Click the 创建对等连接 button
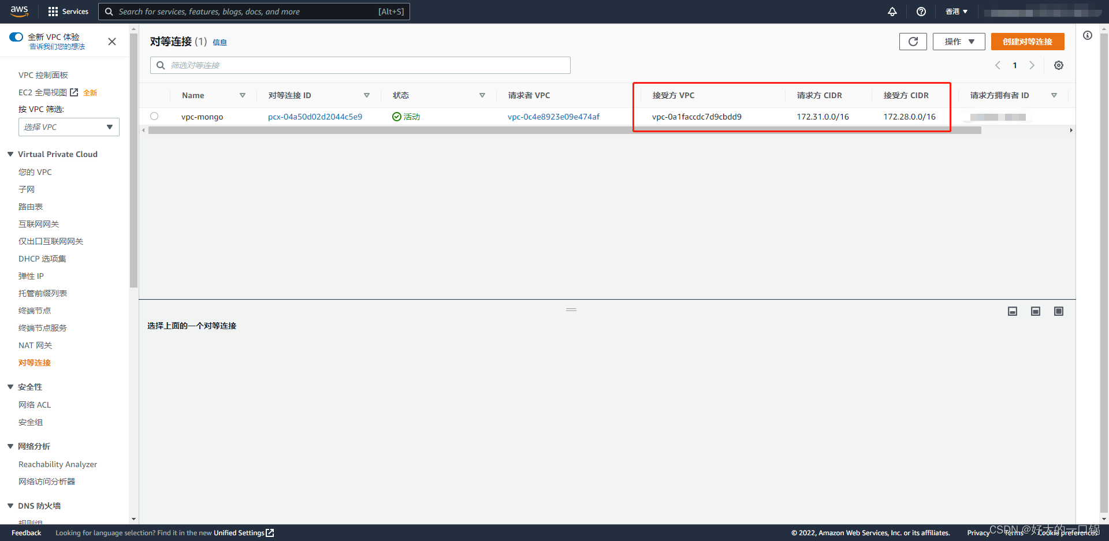 (x=1027, y=41)
